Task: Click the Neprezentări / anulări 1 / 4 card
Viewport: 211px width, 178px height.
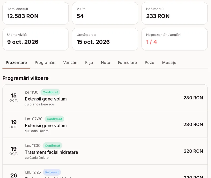Action: [x=175, y=39]
